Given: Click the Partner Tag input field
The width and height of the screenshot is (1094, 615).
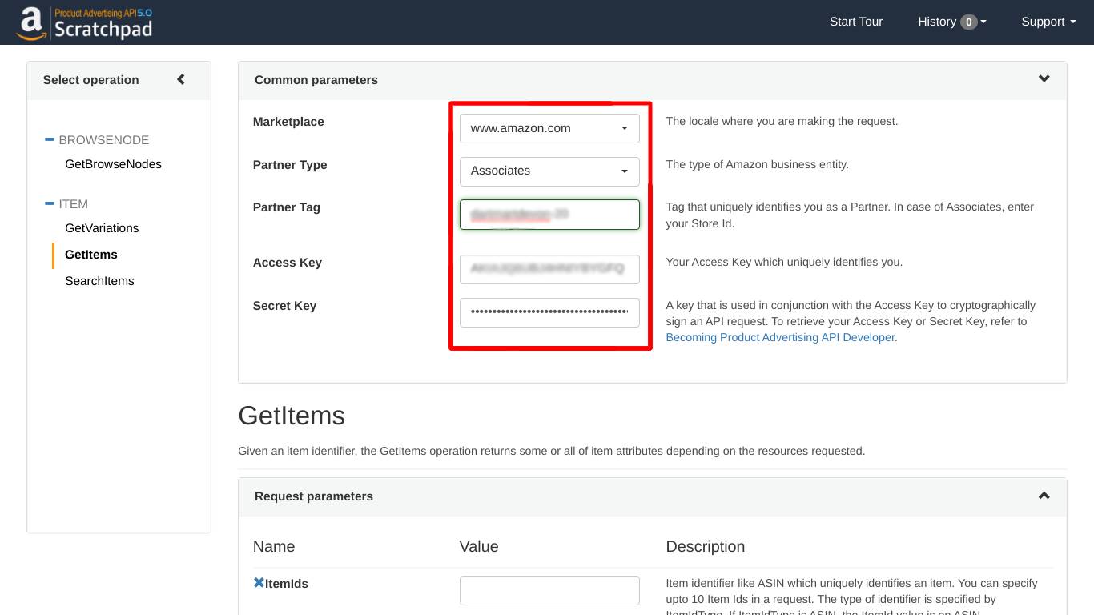Looking at the screenshot, I should click(549, 215).
